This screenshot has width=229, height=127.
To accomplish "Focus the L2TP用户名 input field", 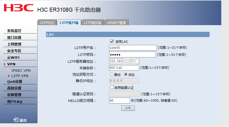I will [x=133, y=48].
